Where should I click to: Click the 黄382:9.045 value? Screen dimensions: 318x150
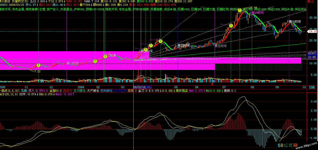pyautogui.click(x=127, y=2)
